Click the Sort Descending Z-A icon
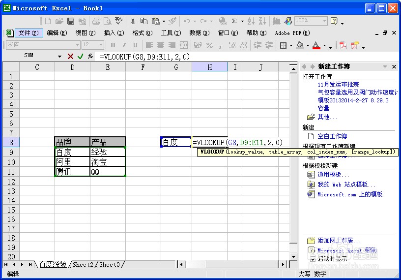The height and width of the screenshot is (280, 401). pos(262,21)
